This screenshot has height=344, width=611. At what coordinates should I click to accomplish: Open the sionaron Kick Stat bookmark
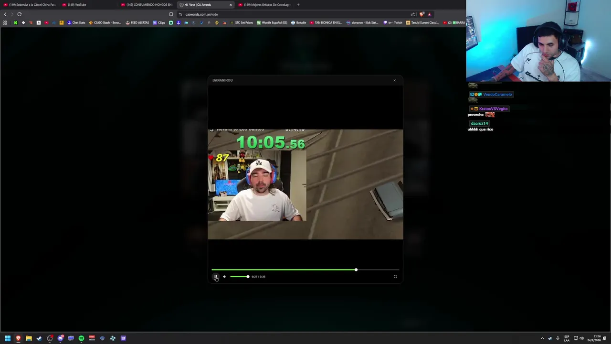coord(363,22)
